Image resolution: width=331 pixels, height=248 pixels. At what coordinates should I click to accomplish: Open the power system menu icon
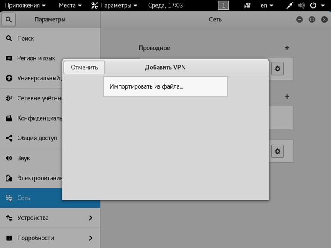[x=313, y=6]
